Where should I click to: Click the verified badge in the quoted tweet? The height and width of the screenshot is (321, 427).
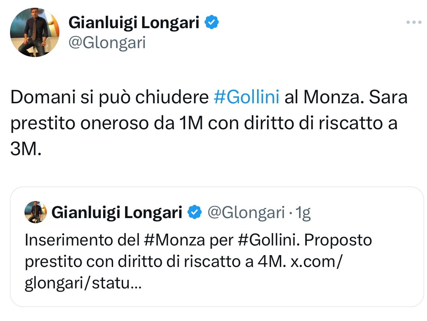[194, 213]
